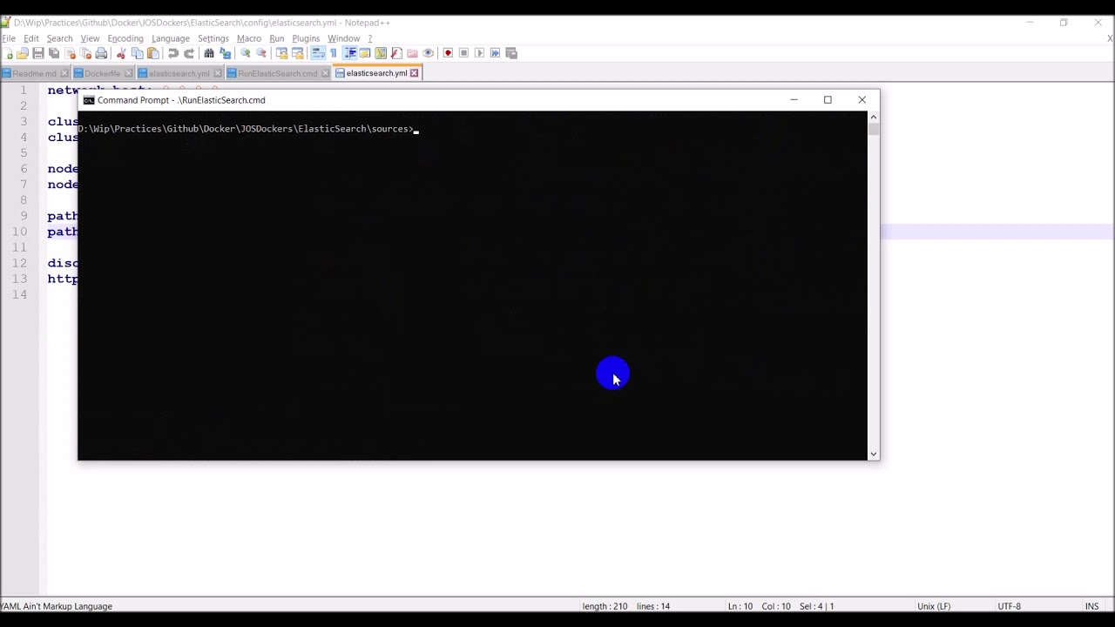Click the Command Prompt title bar icon

89,100
